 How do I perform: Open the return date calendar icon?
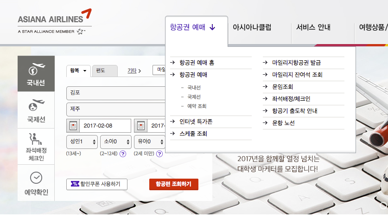pos(141,126)
